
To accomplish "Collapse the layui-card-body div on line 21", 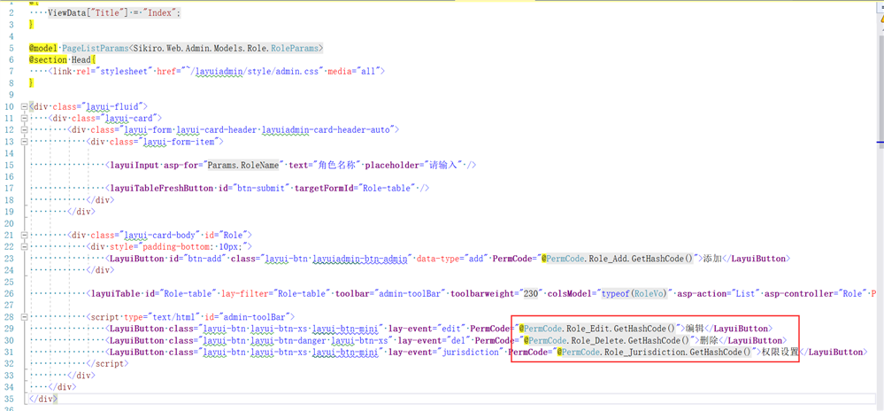I will (24, 235).
